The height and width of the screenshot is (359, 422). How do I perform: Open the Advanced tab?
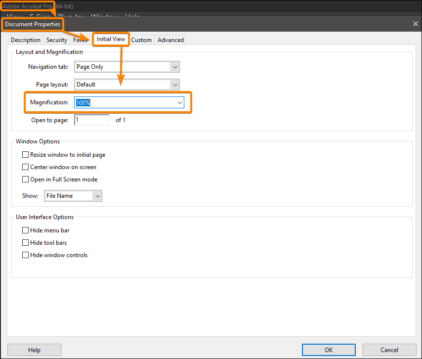click(170, 40)
